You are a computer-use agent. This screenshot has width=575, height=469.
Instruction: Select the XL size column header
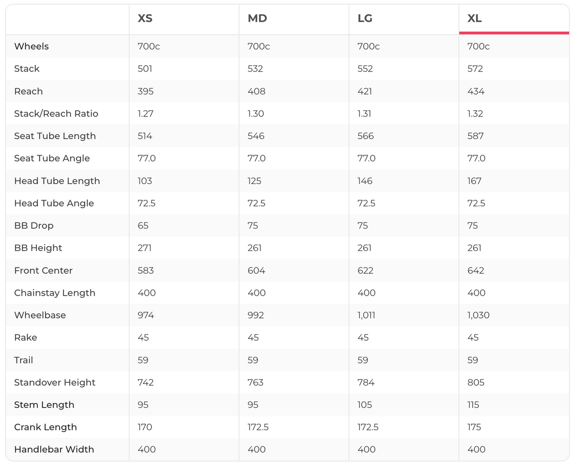[475, 18]
